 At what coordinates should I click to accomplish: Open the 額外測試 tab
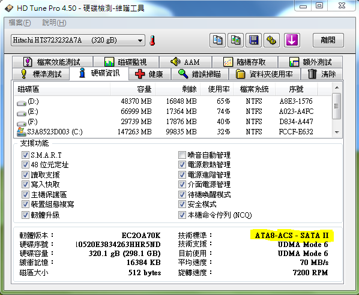coord(310,62)
